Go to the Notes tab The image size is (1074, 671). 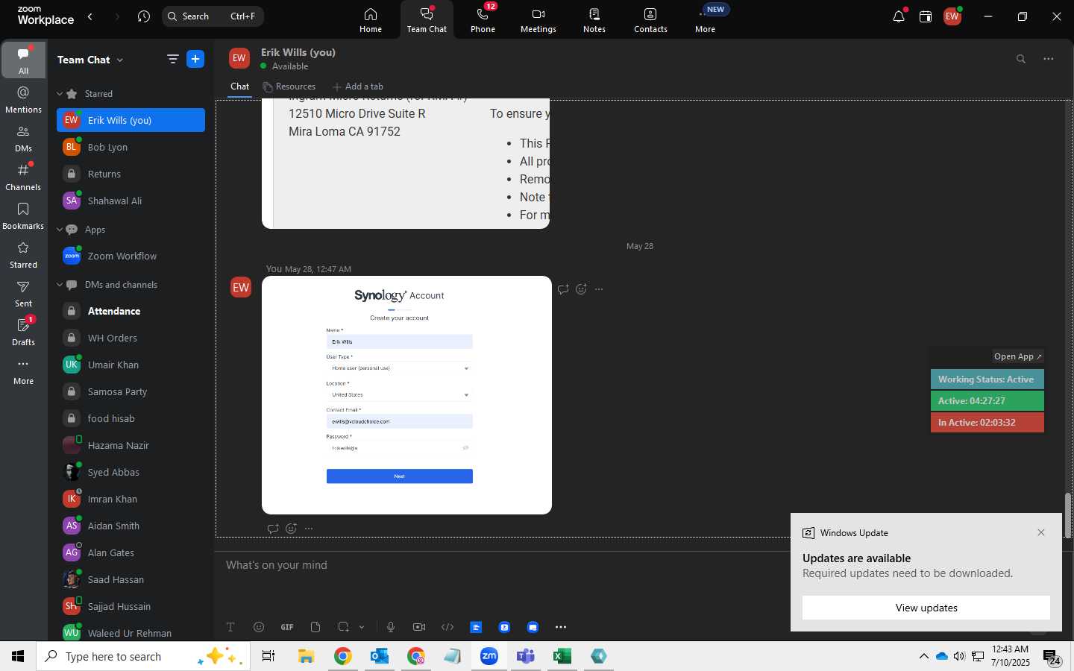pos(594,20)
